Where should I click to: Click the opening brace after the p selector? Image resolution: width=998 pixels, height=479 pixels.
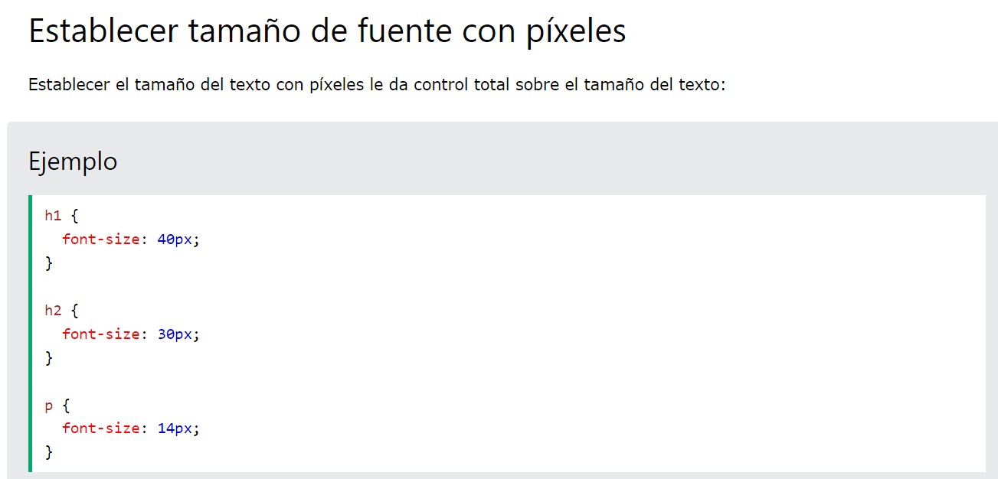coord(65,405)
